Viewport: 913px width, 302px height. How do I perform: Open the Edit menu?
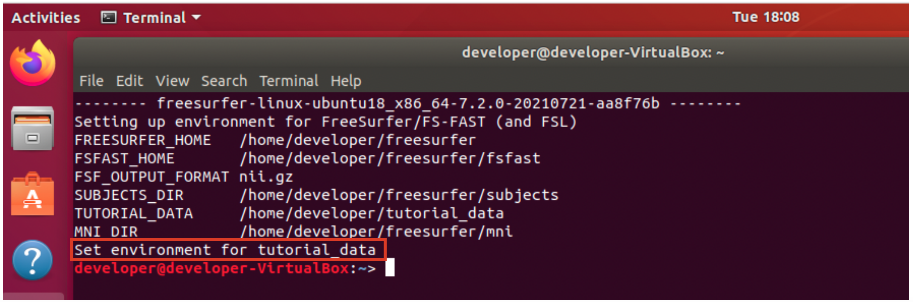pyautogui.click(x=130, y=81)
